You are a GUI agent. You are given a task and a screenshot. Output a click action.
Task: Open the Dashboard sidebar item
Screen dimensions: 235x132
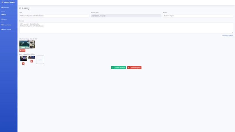pos(5,8)
